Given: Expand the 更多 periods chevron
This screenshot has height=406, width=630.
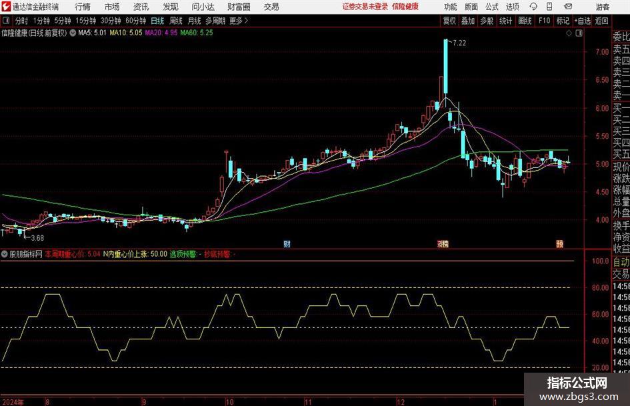Looking at the screenshot, I should pos(239,21).
